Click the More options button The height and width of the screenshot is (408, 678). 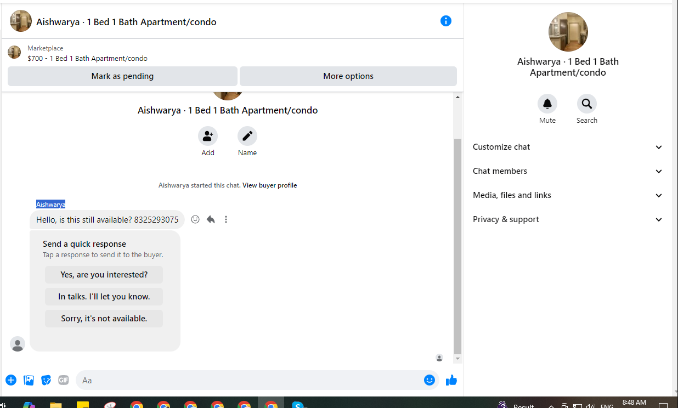click(x=348, y=76)
